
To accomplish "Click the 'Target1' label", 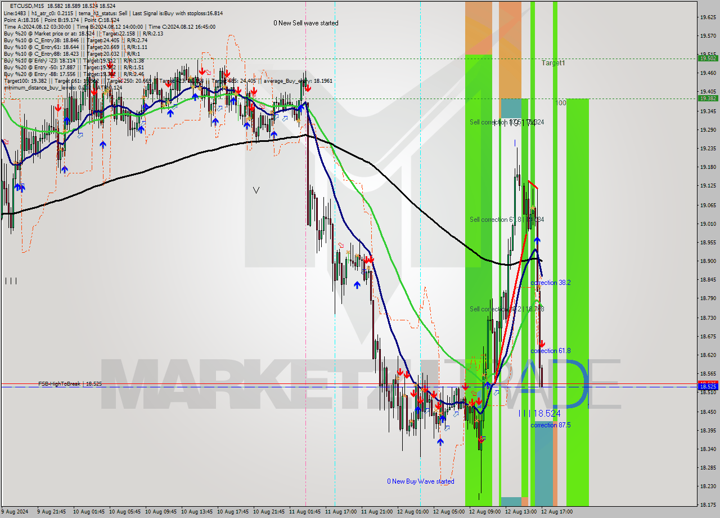I will click(553, 63).
